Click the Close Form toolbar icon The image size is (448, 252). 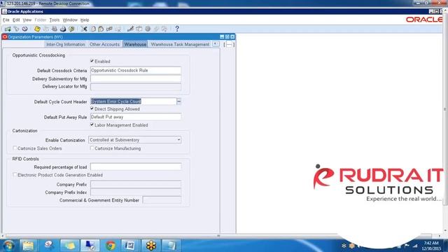(71, 29)
